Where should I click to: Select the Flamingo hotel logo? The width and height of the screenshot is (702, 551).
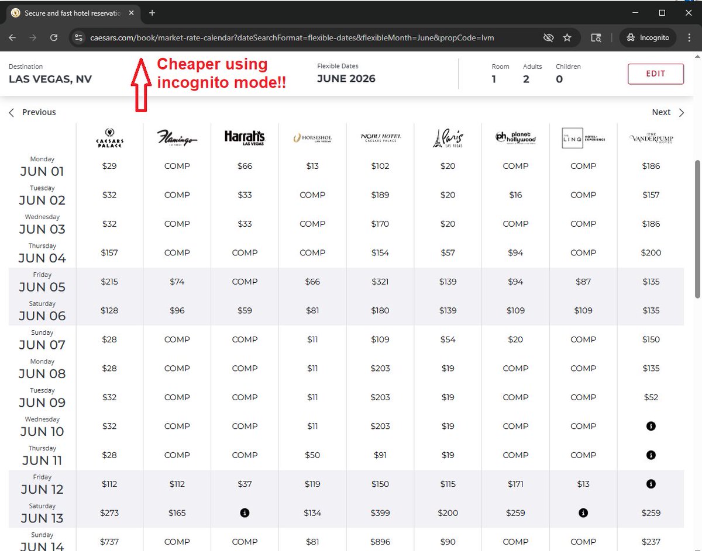click(x=177, y=138)
